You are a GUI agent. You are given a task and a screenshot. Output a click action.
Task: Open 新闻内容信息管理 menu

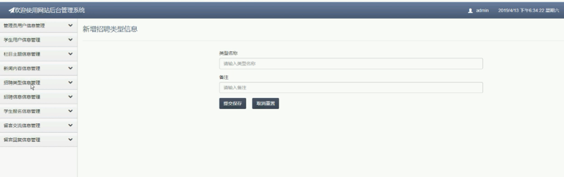coord(38,68)
